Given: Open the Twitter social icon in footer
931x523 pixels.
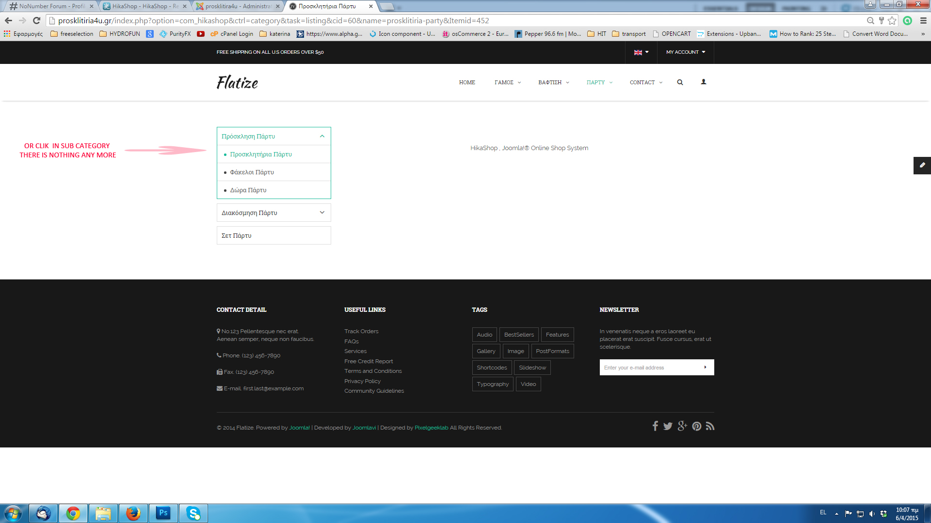Looking at the screenshot, I should coord(668,426).
